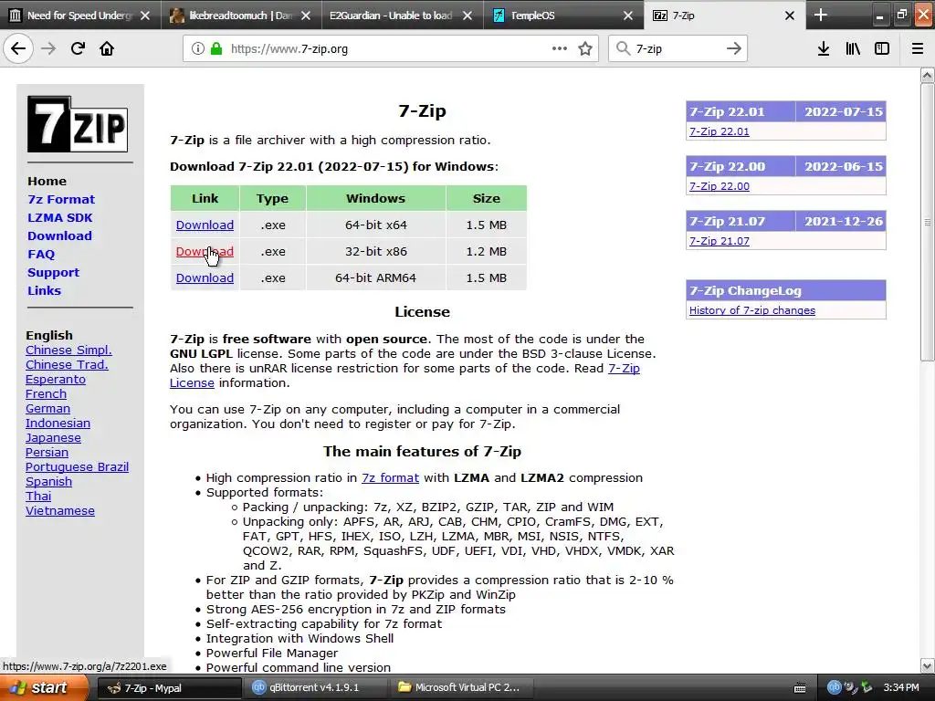Switch language to German
Screen dimensions: 935x701
[47, 408]
